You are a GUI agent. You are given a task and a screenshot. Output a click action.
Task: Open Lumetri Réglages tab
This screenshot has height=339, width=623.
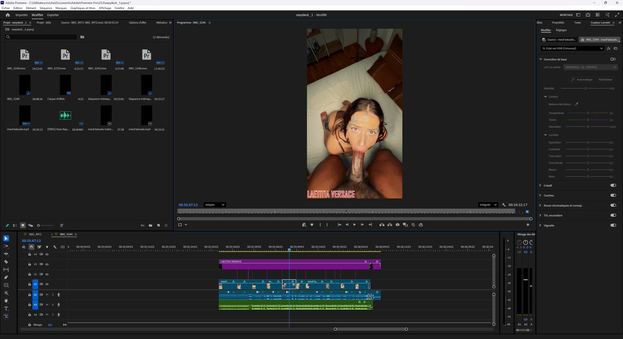coord(561,30)
